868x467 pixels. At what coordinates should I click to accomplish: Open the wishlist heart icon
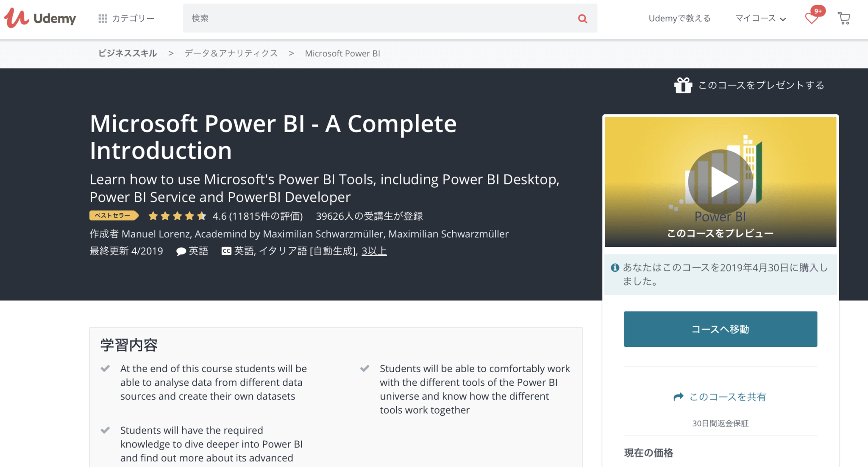point(811,18)
